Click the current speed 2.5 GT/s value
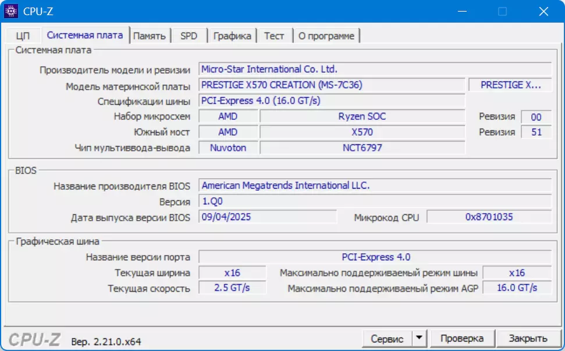This screenshot has width=565, height=351. (232, 288)
